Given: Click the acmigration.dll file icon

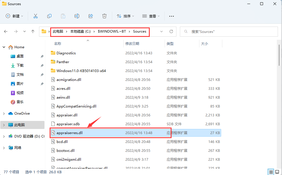Looking at the screenshot, I should click(x=53, y=79).
